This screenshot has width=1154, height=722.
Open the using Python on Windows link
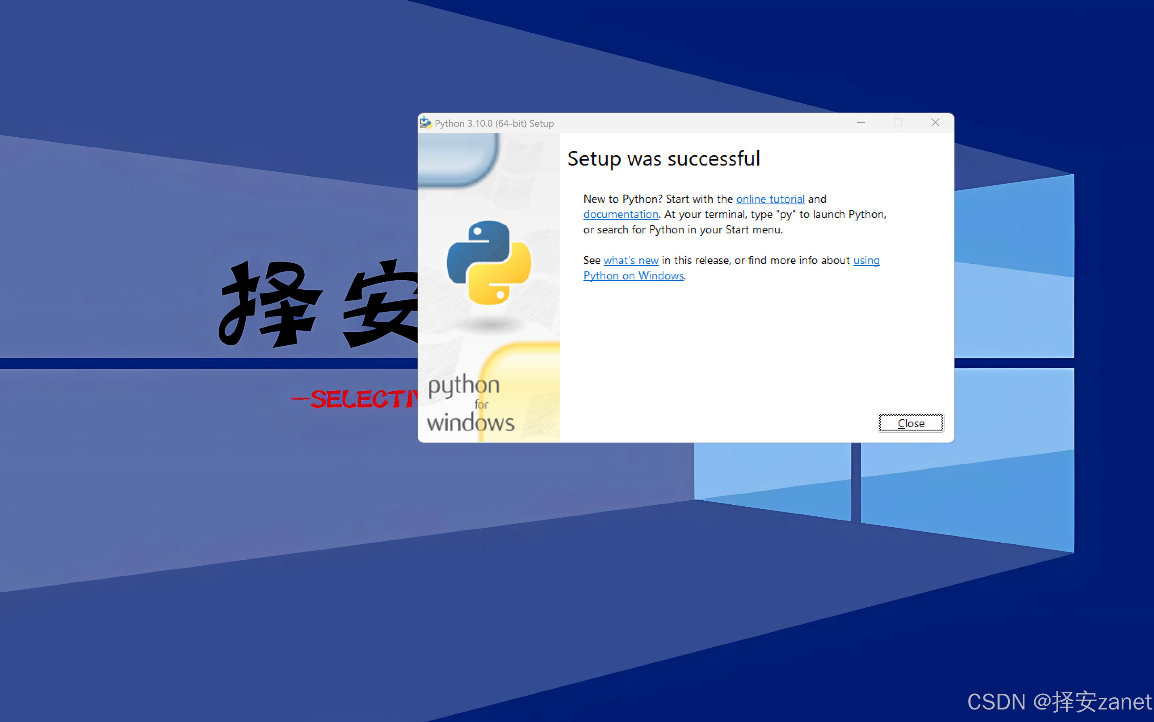pos(633,276)
